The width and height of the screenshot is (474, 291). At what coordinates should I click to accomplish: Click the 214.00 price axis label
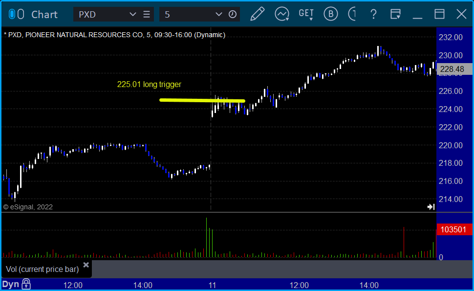(x=451, y=200)
